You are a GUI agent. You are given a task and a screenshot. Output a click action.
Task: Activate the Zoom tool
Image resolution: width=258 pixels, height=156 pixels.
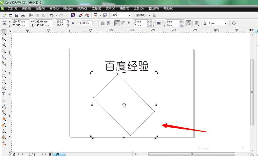tap(4, 50)
